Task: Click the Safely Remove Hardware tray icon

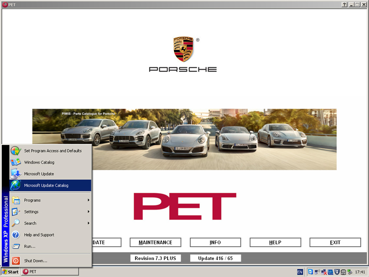Action: click(x=350, y=272)
